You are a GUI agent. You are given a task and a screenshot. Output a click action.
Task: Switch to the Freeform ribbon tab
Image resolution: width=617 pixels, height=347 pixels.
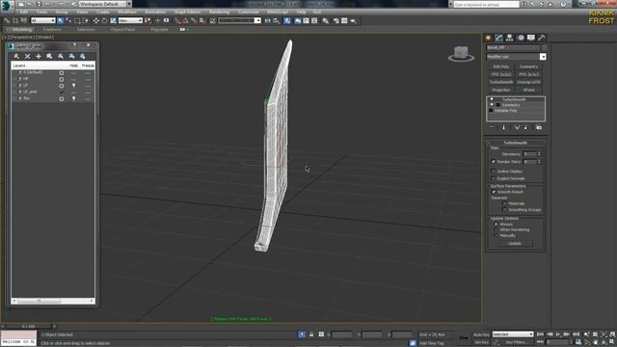click(52, 30)
